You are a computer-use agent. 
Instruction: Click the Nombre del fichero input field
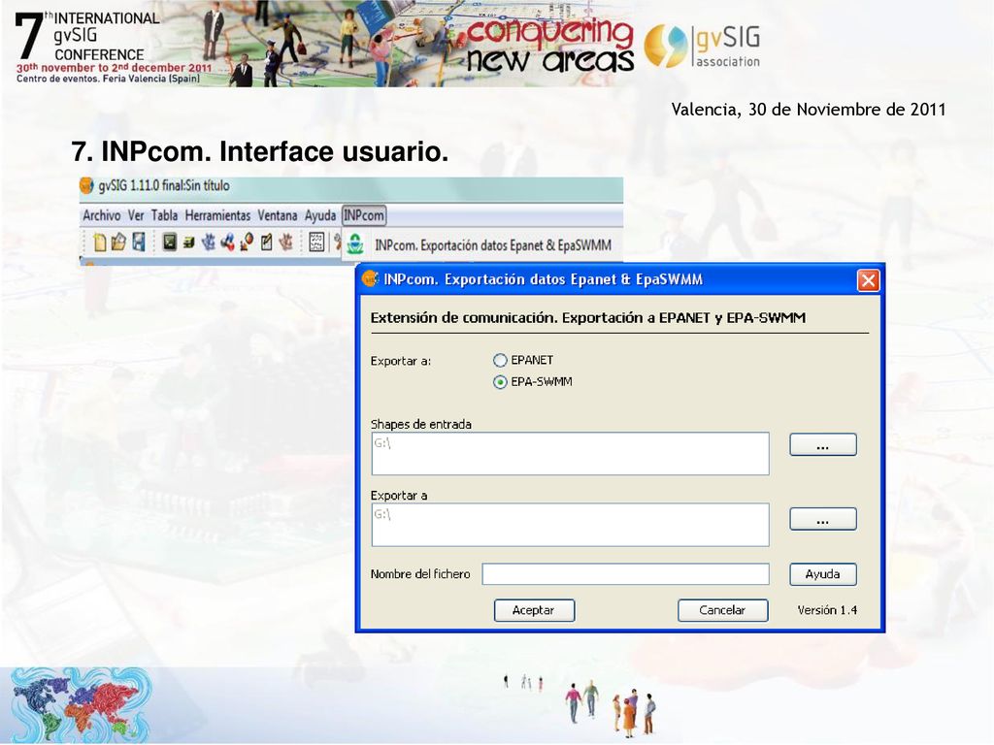tap(626, 574)
